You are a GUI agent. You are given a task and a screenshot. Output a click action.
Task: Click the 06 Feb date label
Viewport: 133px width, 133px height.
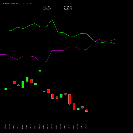52,127
